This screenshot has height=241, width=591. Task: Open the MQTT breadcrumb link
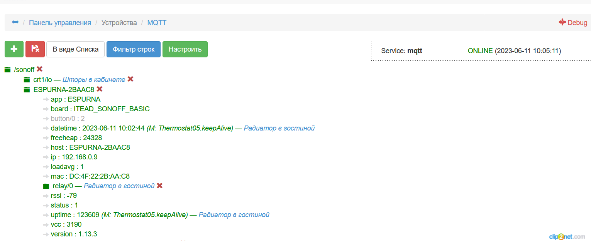tap(157, 23)
